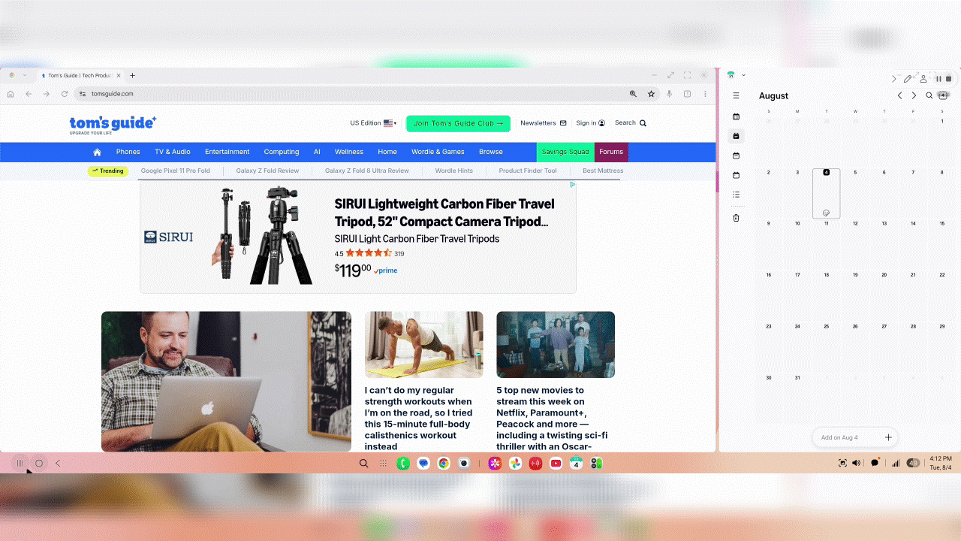Image resolution: width=961 pixels, height=541 pixels.
Task: Open the calisthenics workout article thumbnail
Action: [424, 345]
